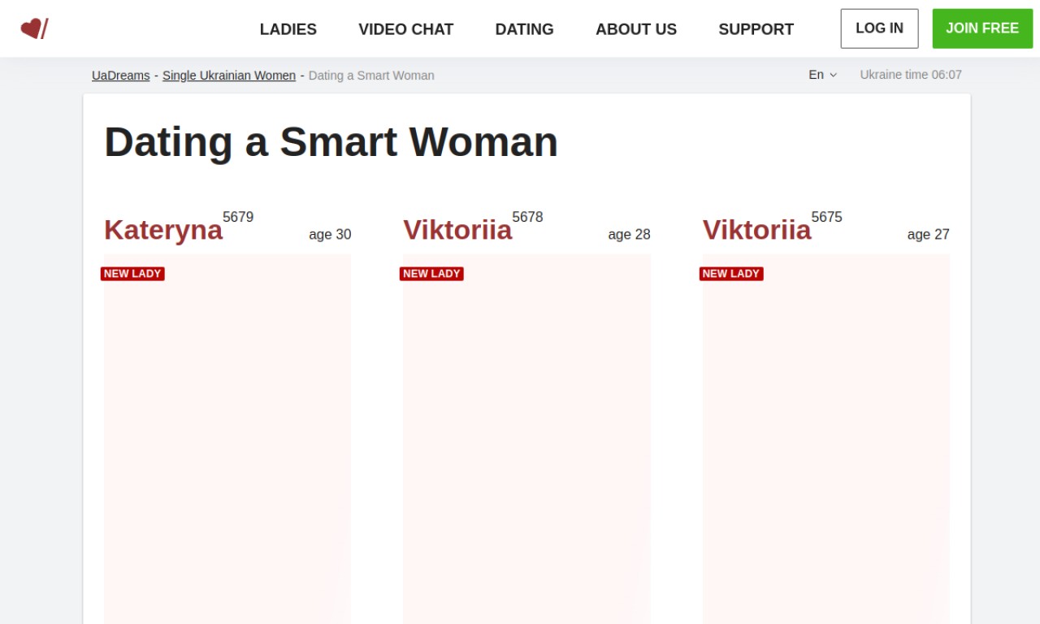Click the Ukraine time 06:07 text
This screenshot has width=1040, height=624.
point(911,75)
